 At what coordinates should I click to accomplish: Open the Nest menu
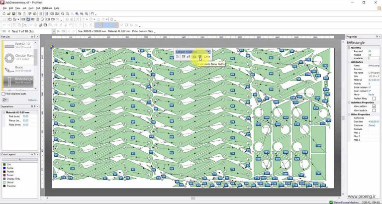(31, 8)
